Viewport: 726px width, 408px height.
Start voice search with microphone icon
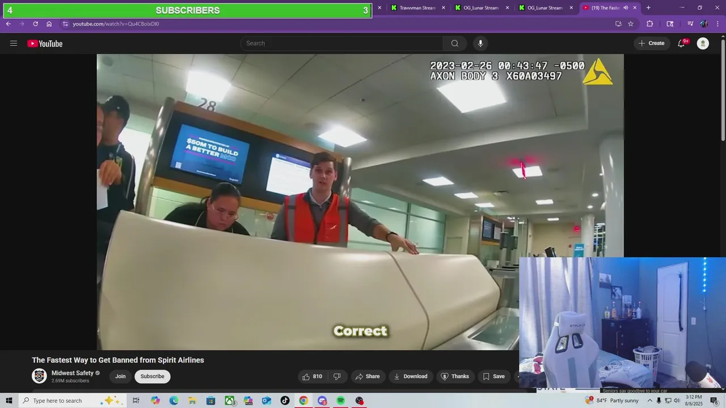(x=480, y=44)
